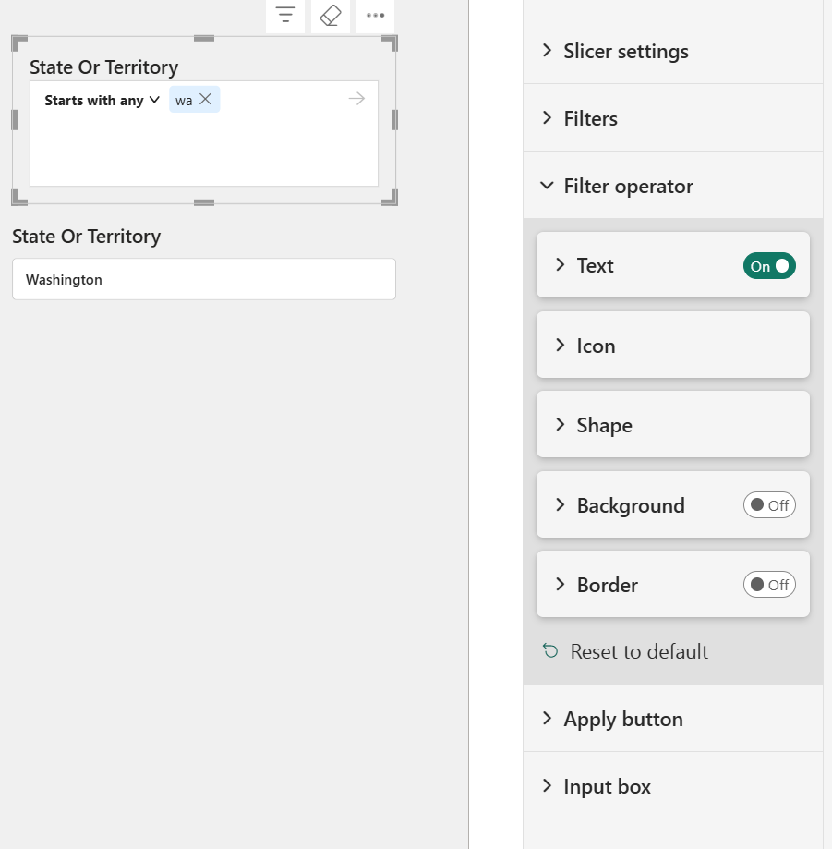Image resolution: width=832 pixels, height=849 pixels.
Task: Click Reset to default
Action: pos(638,651)
